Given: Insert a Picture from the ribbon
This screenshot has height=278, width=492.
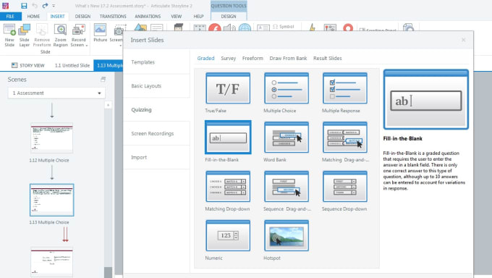Looking at the screenshot, I should (100, 33).
